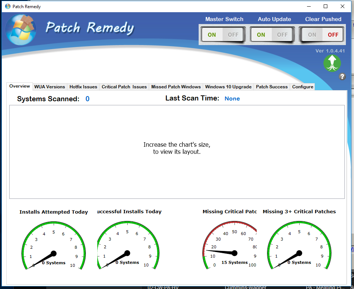This screenshot has width=354, height=289.
Task: Maximize the Patch Remedy window
Action: click(x=326, y=6)
